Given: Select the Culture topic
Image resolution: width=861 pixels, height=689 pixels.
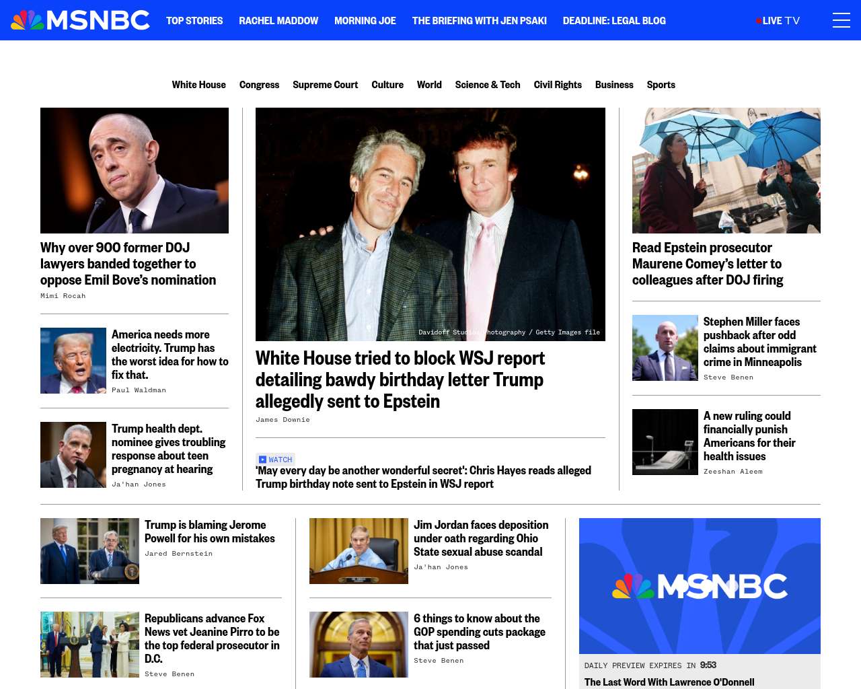Looking at the screenshot, I should coord(387,85).
